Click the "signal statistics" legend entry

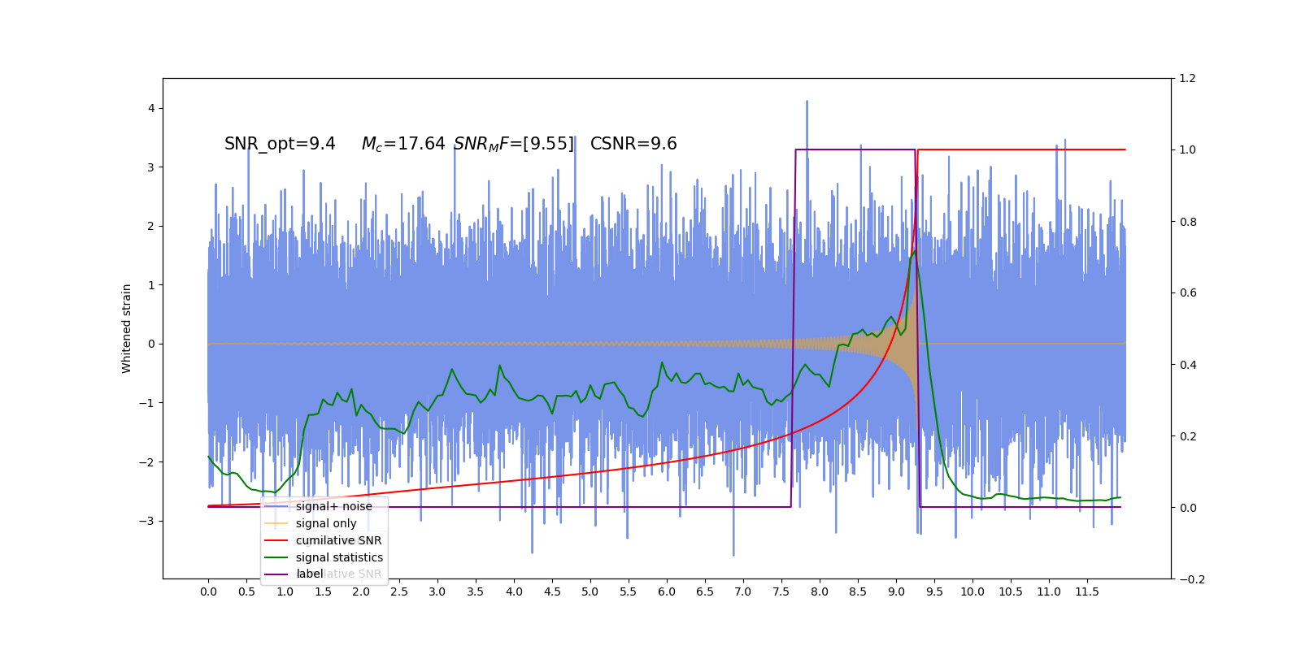click(339, 557)
